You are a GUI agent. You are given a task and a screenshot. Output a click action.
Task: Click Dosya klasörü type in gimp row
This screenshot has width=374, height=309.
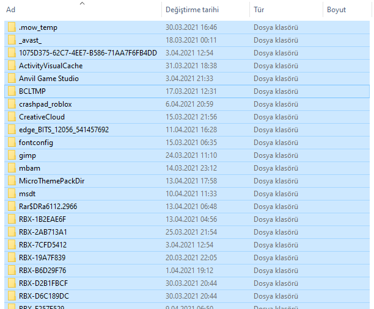pyautogui.click(x=276, y=155)
